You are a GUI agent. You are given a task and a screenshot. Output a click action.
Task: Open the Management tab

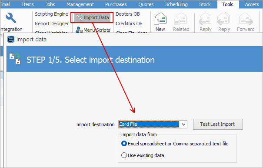(80, 4)
